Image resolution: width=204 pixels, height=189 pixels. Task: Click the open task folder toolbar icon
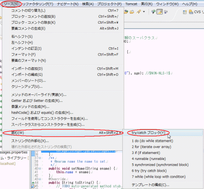[132, 12]
